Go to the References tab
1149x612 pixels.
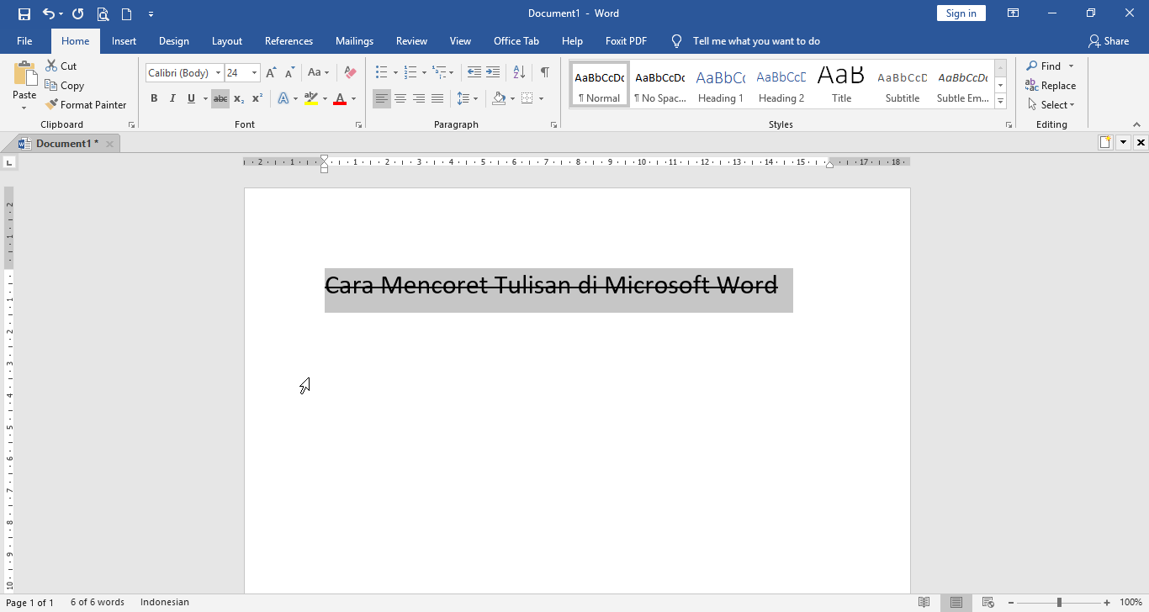[x=289, y=41]
